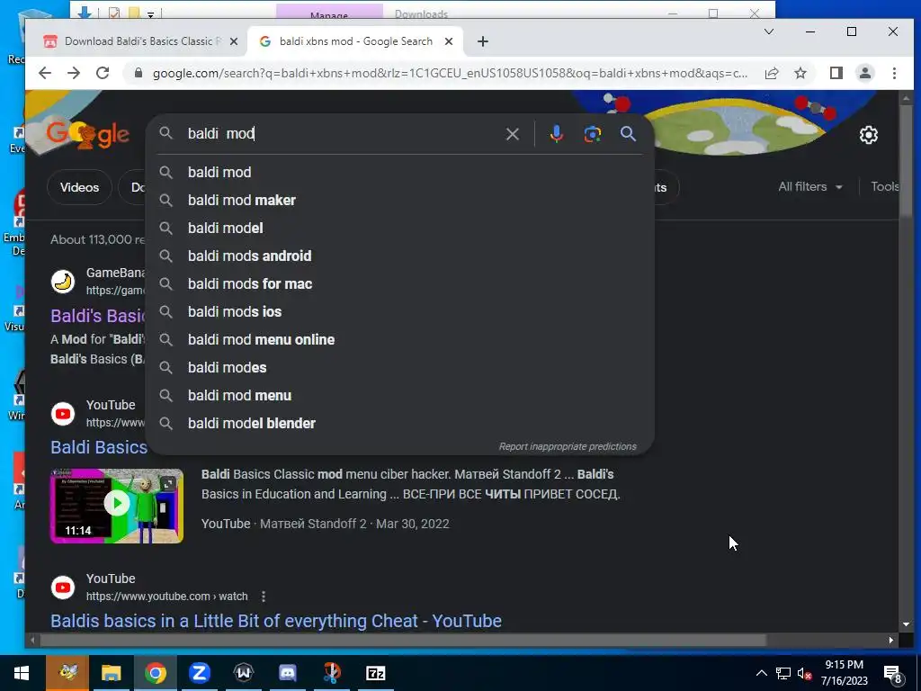Open Google quick settings gear
The width and height of the screenshot is (921, 691).
869,135
